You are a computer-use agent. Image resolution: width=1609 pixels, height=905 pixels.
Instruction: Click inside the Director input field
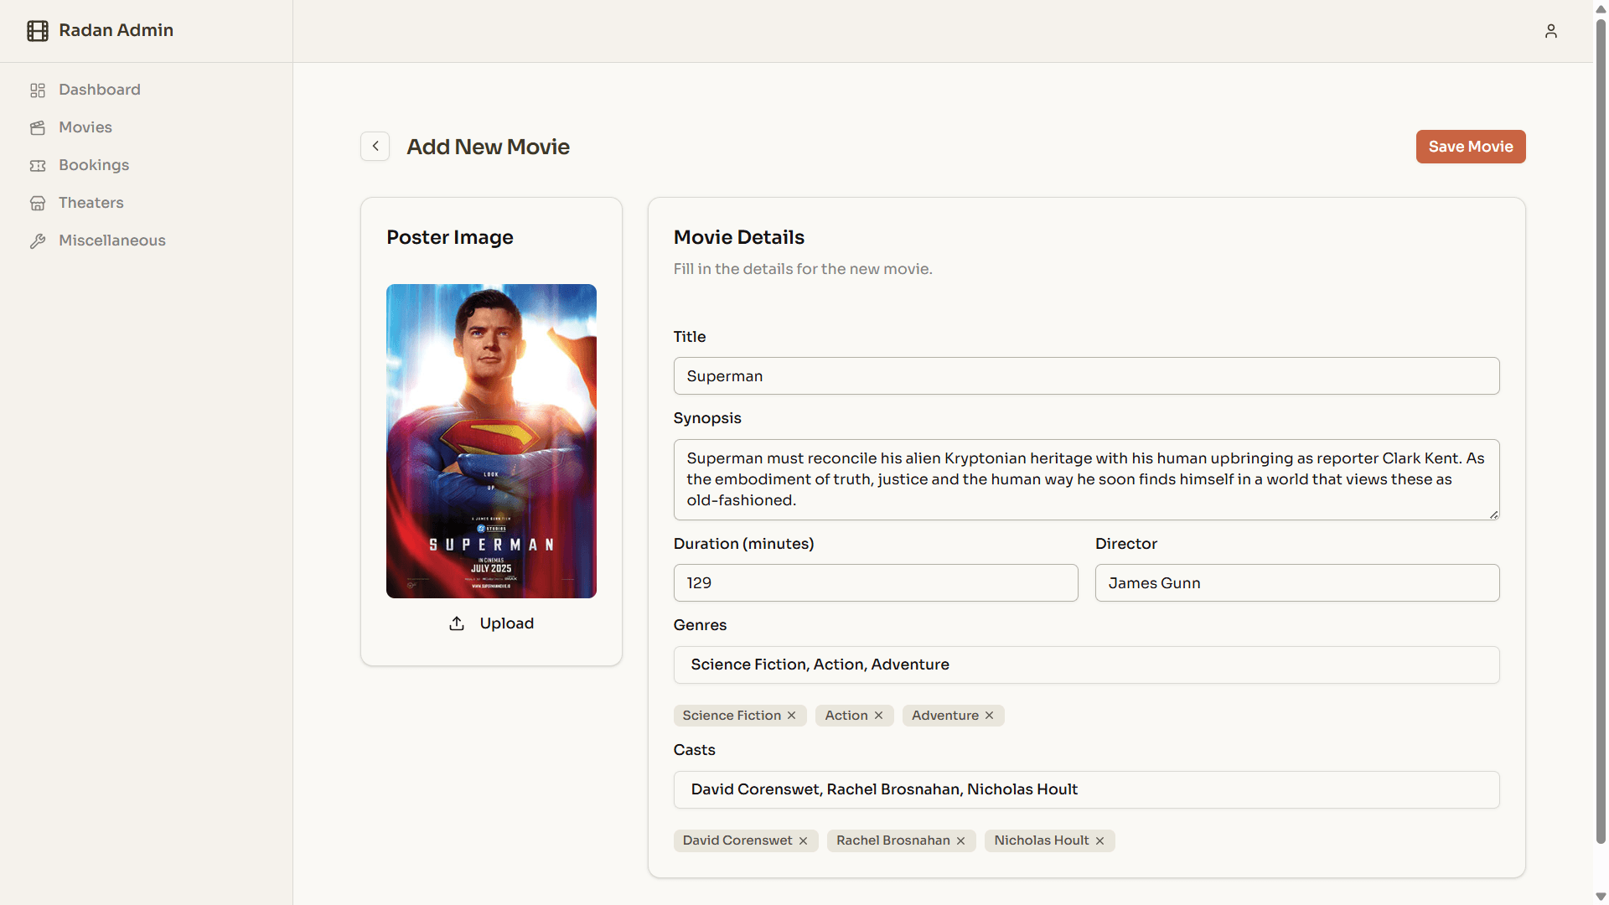coord(1296,582)
